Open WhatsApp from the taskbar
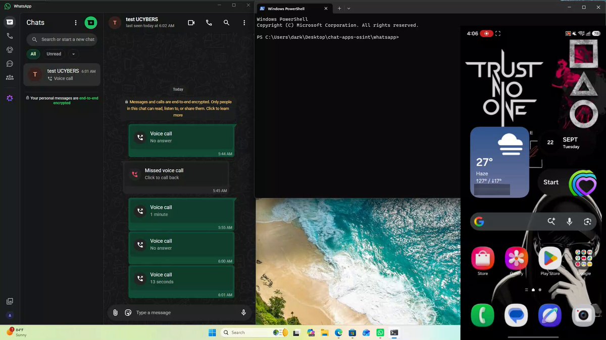The width and height of the screenshot is (606, 340). pos(380,332)
